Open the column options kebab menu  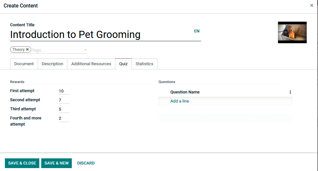click(290, 92)
